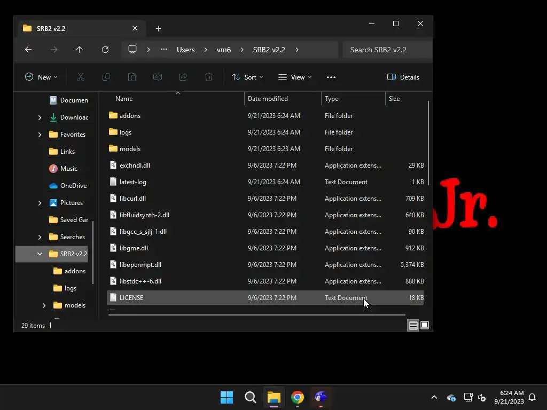Click chevron after SRB2 v2.2 in breadcrumb
The height and width of the screenshot is (410, 547).
pos(297,50)
